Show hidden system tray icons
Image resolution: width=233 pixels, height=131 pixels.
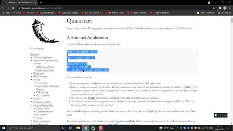pyautogui.click(x=177, y=128)
